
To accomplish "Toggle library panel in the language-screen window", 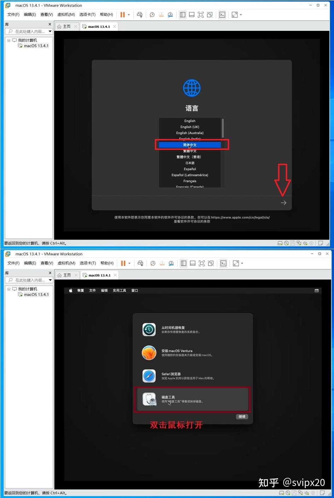I will [183, 15].
